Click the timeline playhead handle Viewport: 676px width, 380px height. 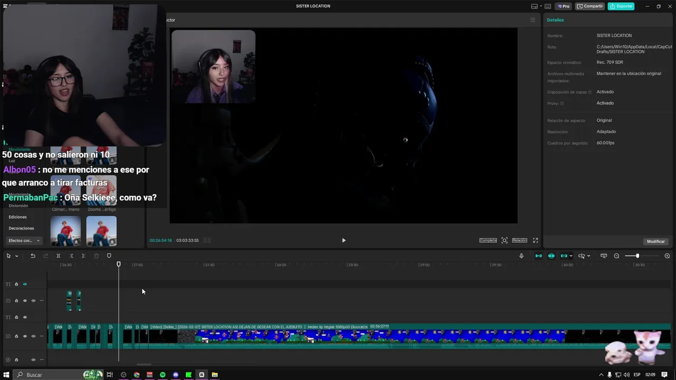(x=119, y=264)
